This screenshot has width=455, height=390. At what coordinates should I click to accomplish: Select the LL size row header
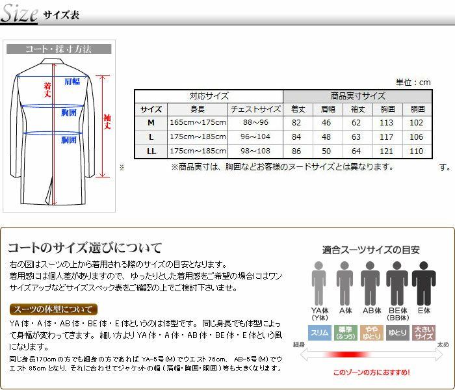[x=151, y=151]
